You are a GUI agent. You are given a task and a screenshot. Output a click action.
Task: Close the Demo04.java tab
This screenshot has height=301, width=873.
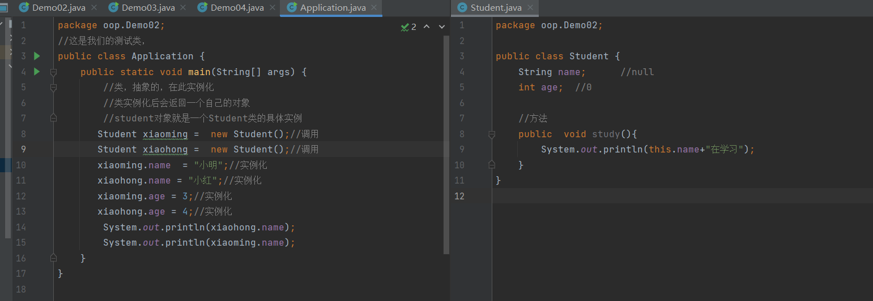pyautogui.click(x=272, y=8)
